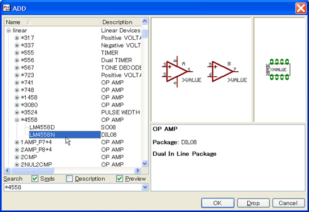The height and width of the screenshot is (212, 309).
Task: Expand the *3524 pulse width node
Action: pos(17,113)
